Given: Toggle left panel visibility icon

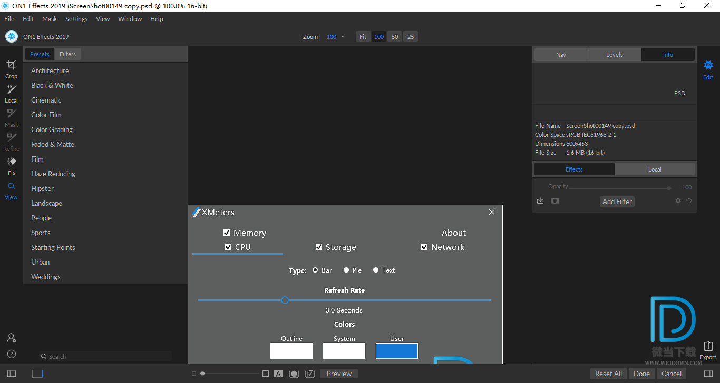Looking at the screenshot, I should [12, 374].
